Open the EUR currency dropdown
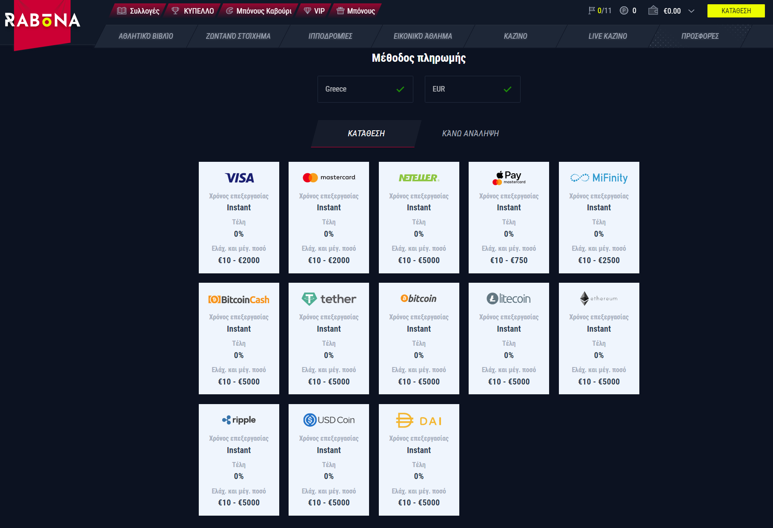This screenshot has height=528, width=773. click(x=472, y=89)
